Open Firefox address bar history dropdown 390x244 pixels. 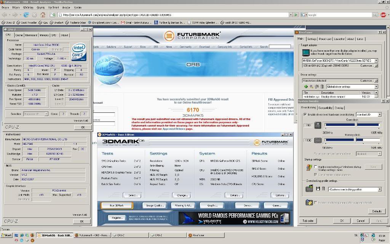(x=291, y=15)
